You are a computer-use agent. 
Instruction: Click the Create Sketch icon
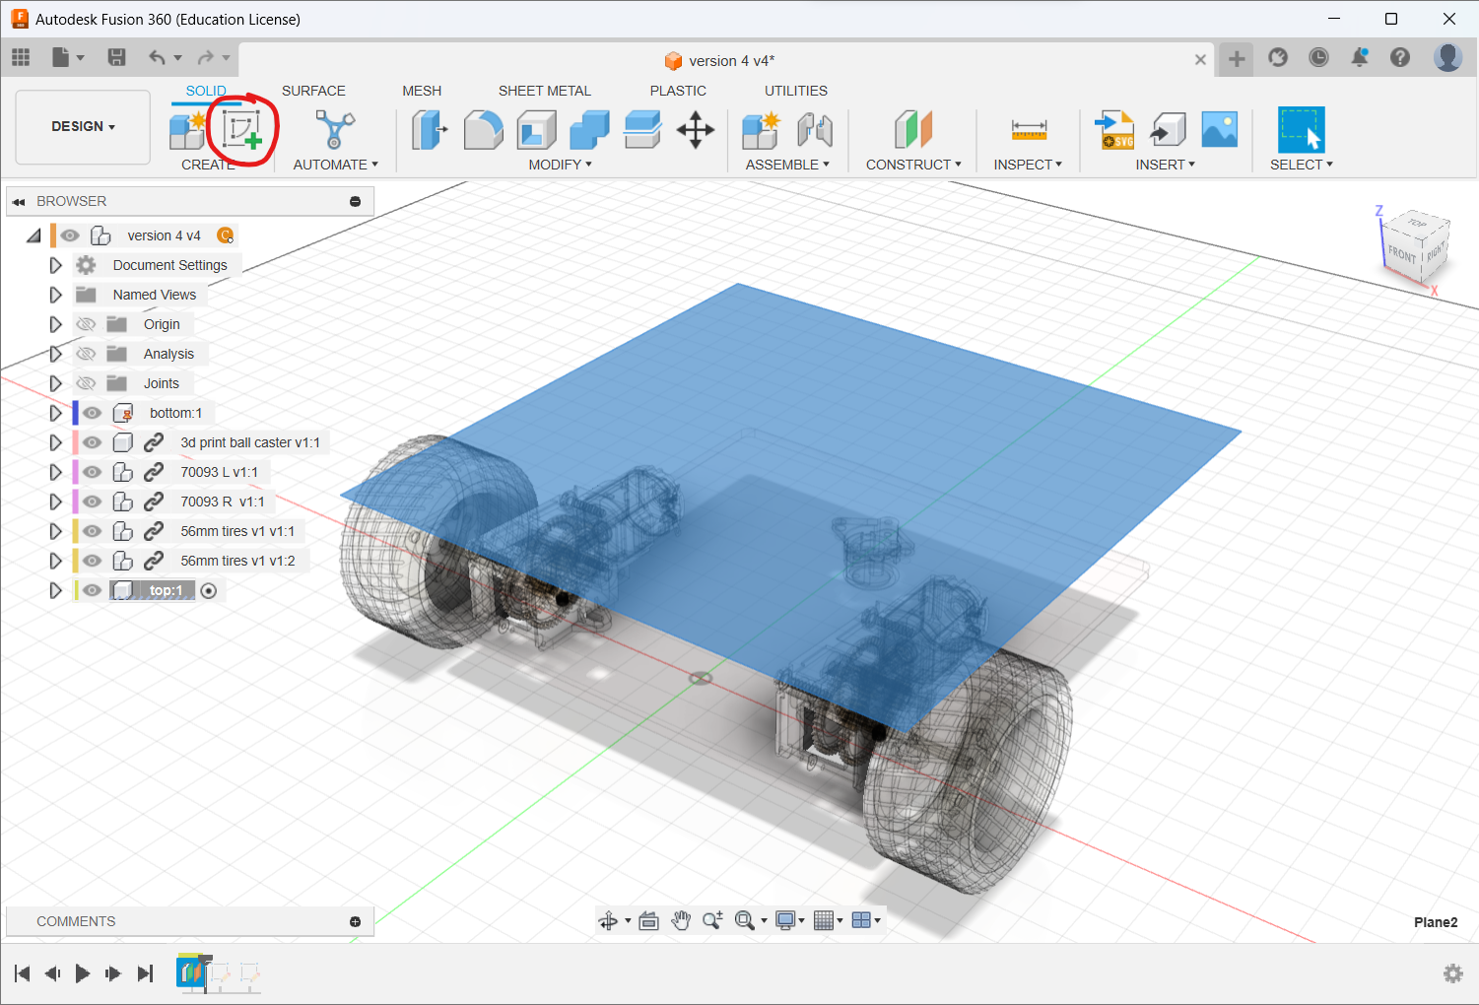pos(241,129)
